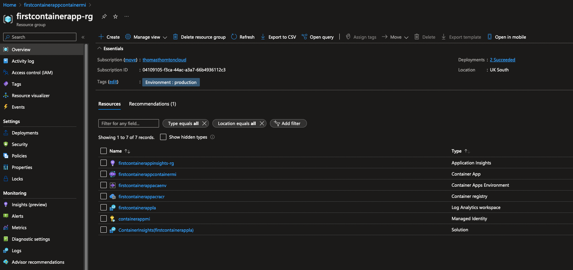Check the ContainerInsights(firstcontainerappla) row checkbox
The width and height of the screenshot is (573, 270).
(x=104, y=230)
